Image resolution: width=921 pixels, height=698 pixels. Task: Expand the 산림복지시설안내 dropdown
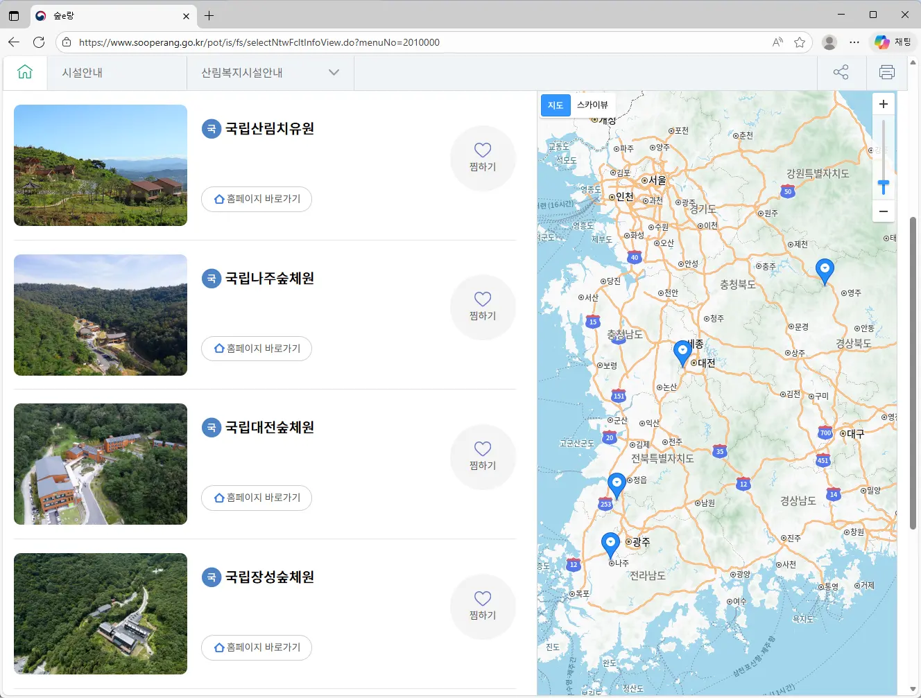[x=334, y=72]
